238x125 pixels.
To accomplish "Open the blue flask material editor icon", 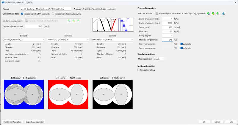I will point(223,13).
